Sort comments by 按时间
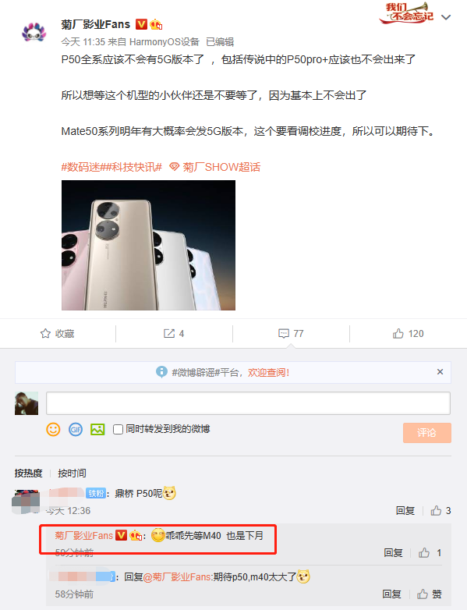467x610 pixels. click(72, 473)
